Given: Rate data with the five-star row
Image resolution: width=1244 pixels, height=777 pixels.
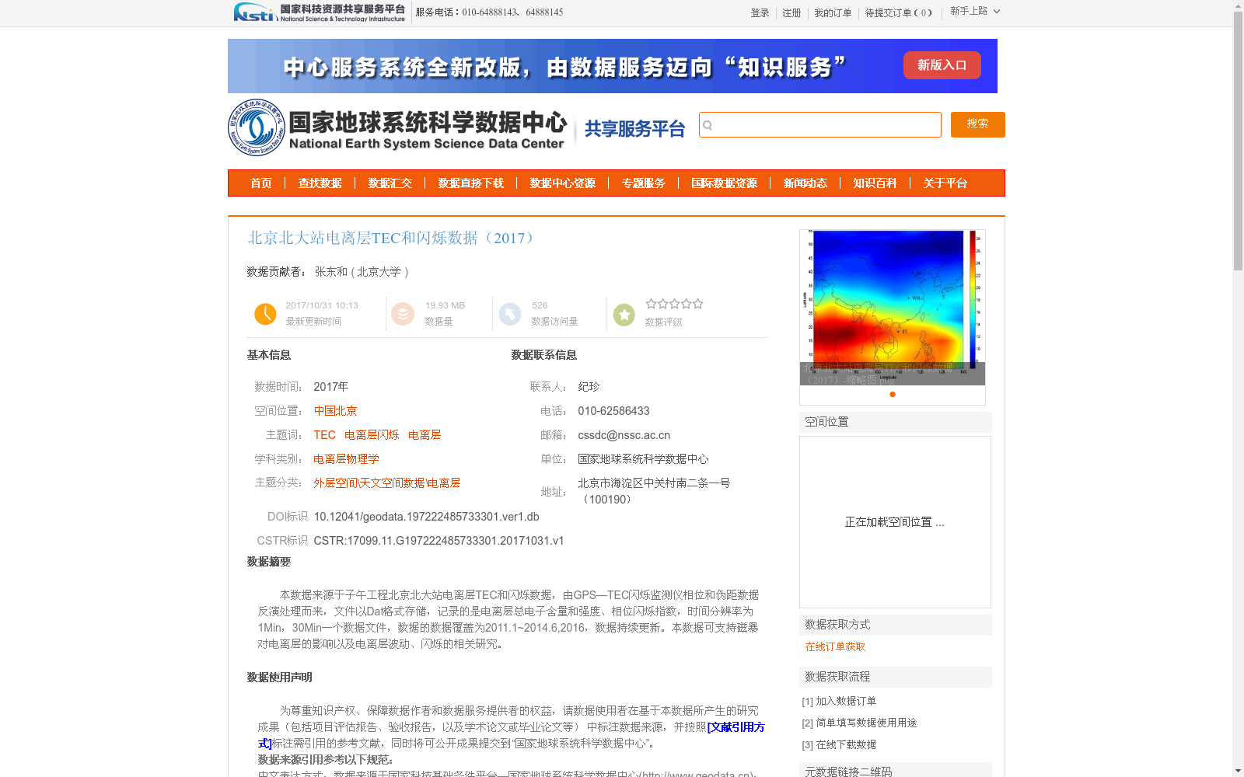Looking at the screenshot, I should click(674, 304).
